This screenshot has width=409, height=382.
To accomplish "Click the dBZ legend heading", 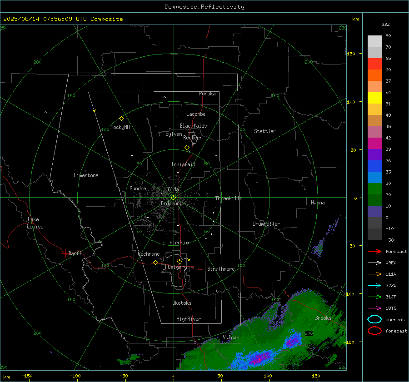I will pyautogui.click(x=385, y=24).
